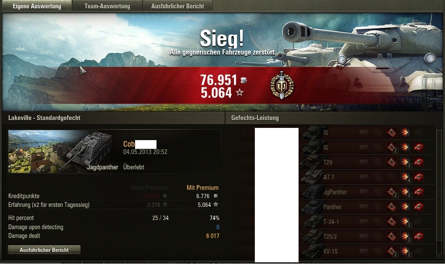
Task: Click the damage shot icon in T29 row
Action: (x=405, y=162)
